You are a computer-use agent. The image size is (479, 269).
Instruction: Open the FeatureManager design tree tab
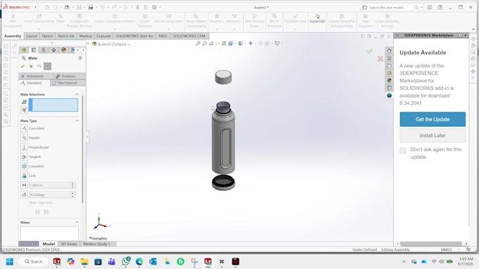click(24, 50)
